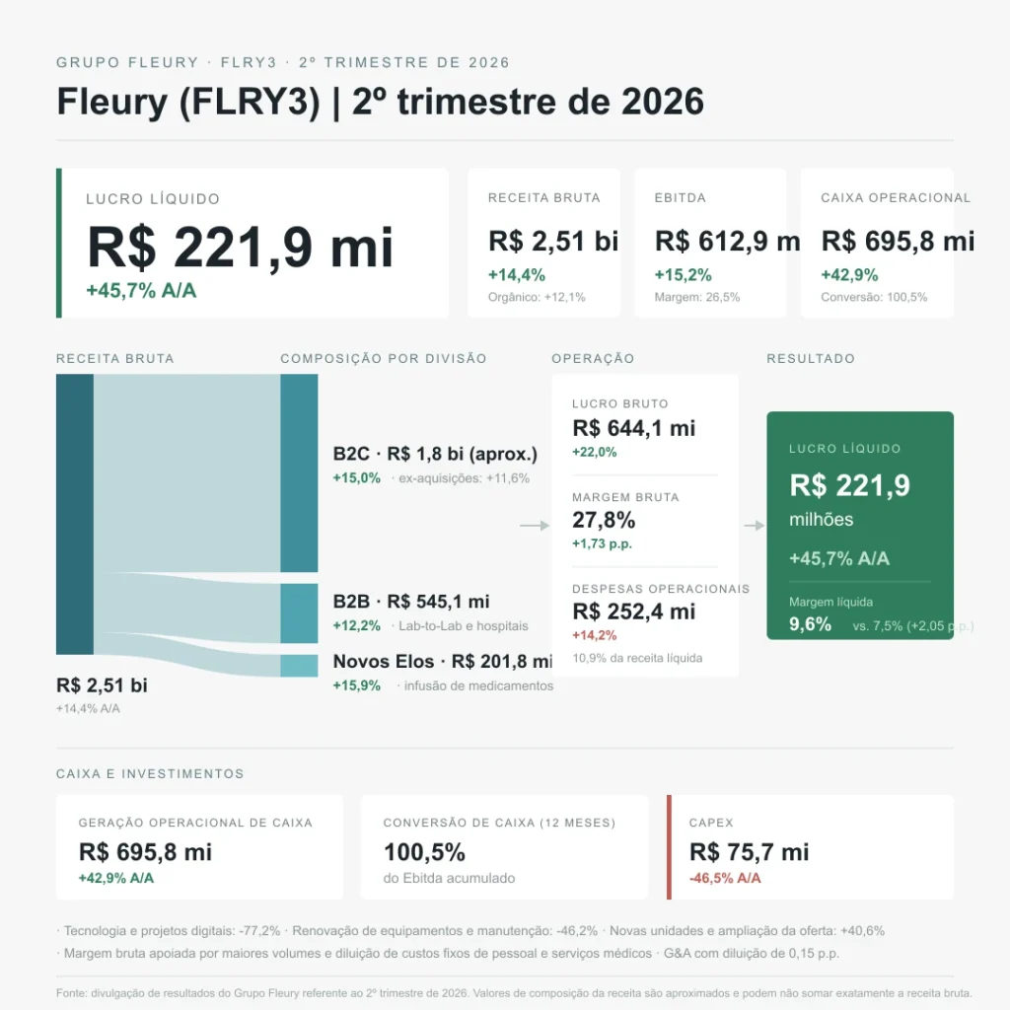Open the Lucro Líquido R$ 221,9 mi card
Viewport: 1010px width, 1010px height.
(x=252, y=243)
